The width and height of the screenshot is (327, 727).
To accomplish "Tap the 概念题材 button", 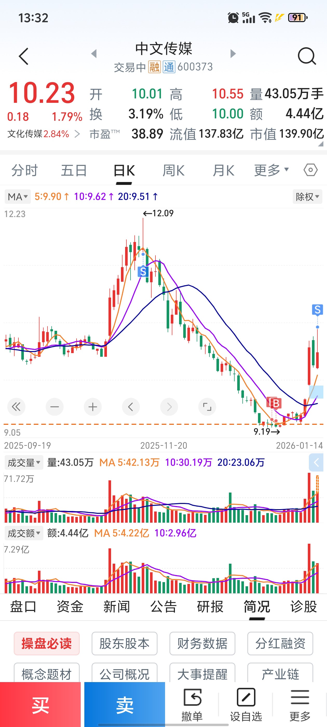I will tap(46, 673).
